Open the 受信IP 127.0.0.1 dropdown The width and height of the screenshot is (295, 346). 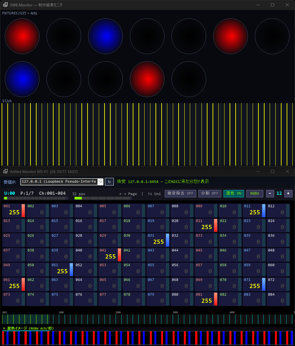pos(62,182)
